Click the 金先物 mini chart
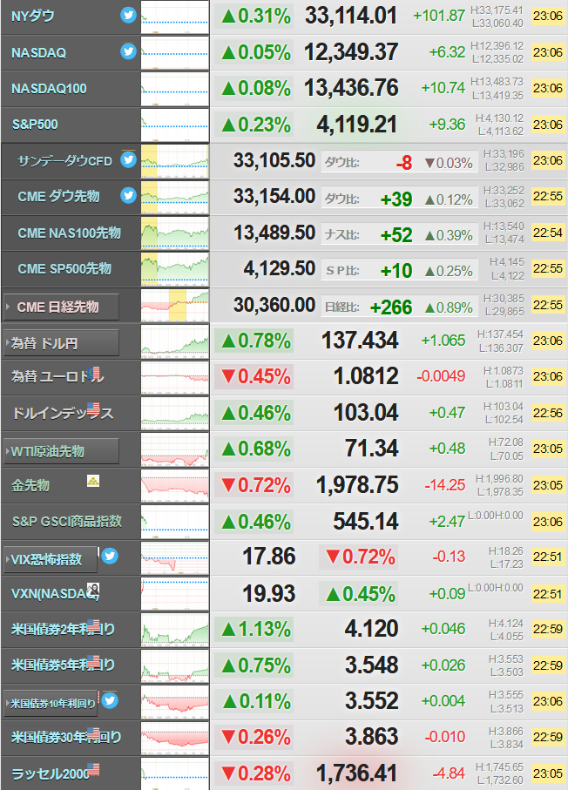The height and width of the screenshot is (790, 568). 175,485
